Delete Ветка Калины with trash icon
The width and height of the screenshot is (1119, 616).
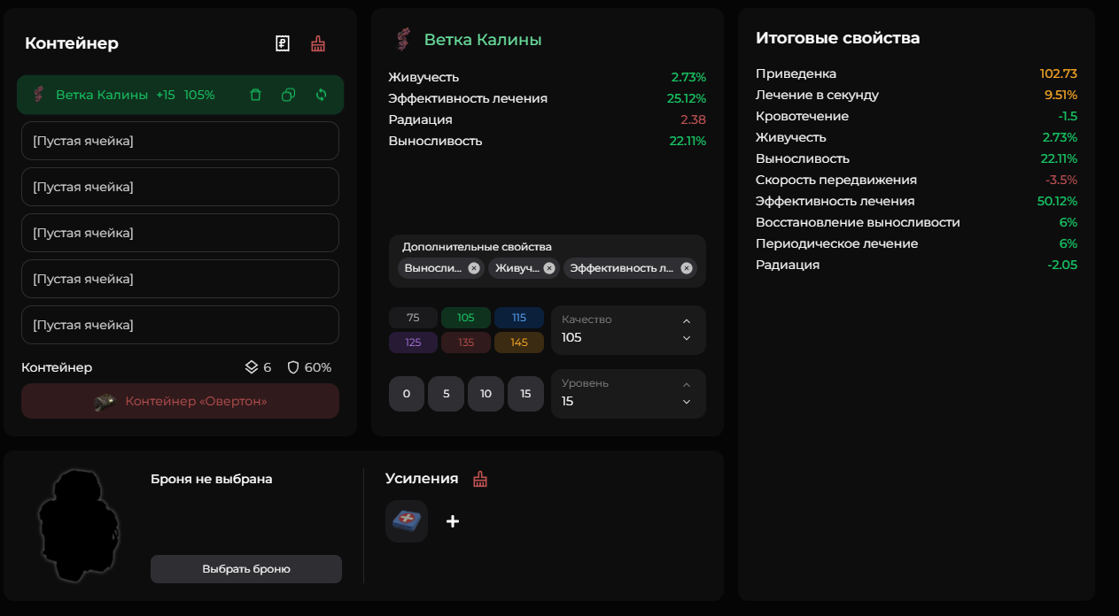click(x=255, y=95)
